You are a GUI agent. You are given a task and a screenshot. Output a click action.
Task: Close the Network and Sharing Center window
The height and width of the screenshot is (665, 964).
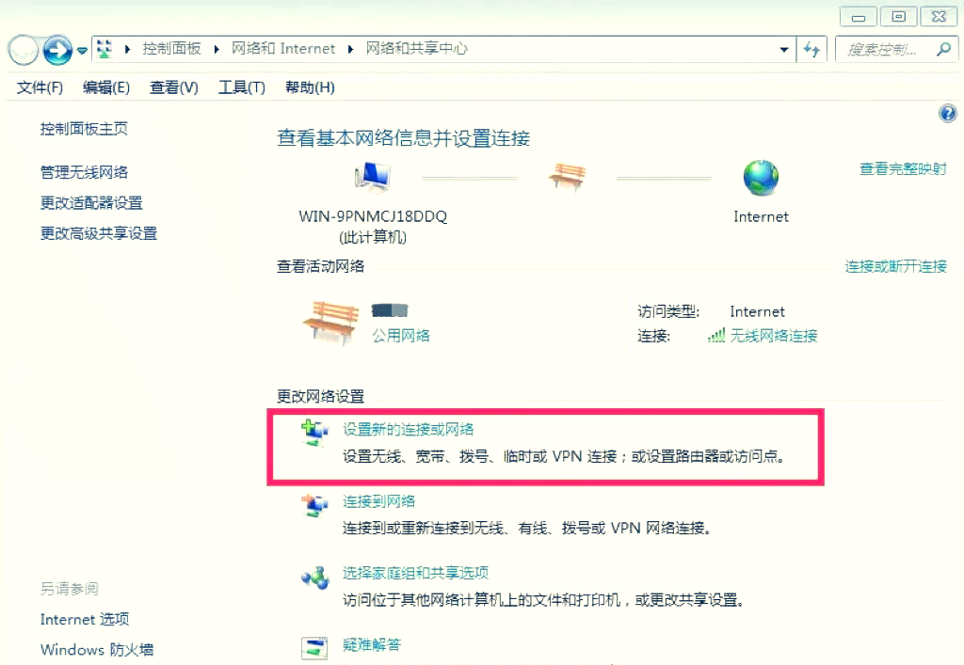click(939, 17)
